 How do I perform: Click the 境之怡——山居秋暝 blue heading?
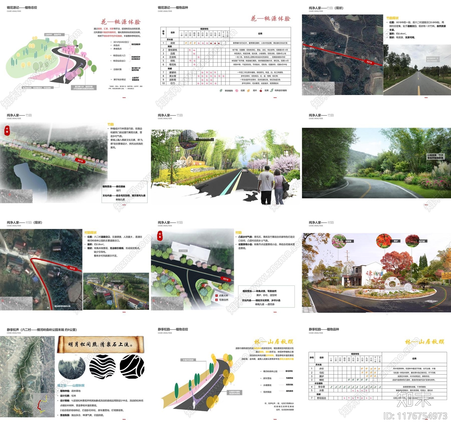tap(71, 385)
